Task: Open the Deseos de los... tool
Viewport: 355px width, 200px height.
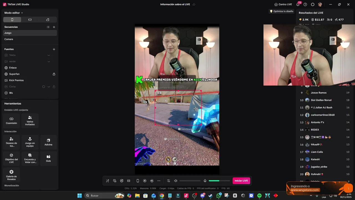Action: coord(11,142)
